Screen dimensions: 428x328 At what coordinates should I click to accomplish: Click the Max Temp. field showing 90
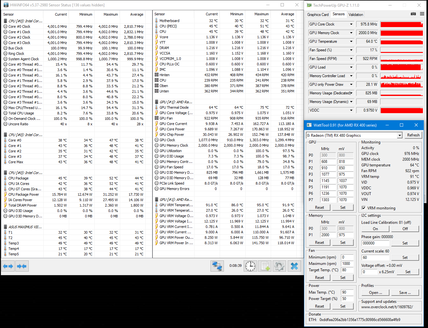point(347,292)
